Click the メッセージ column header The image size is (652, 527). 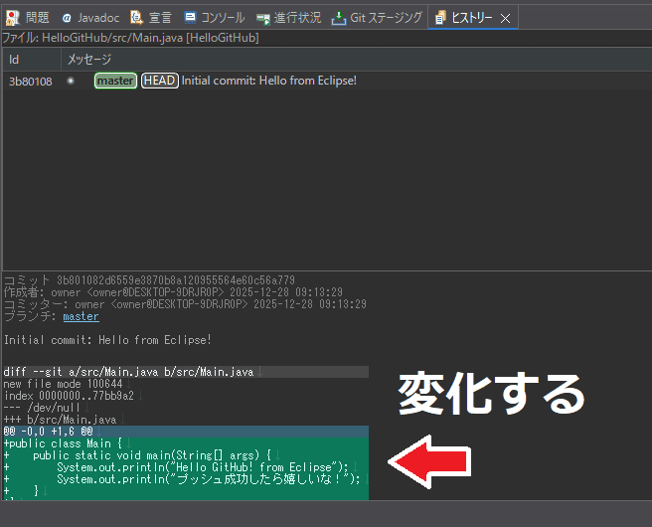[x=89, y=60]
